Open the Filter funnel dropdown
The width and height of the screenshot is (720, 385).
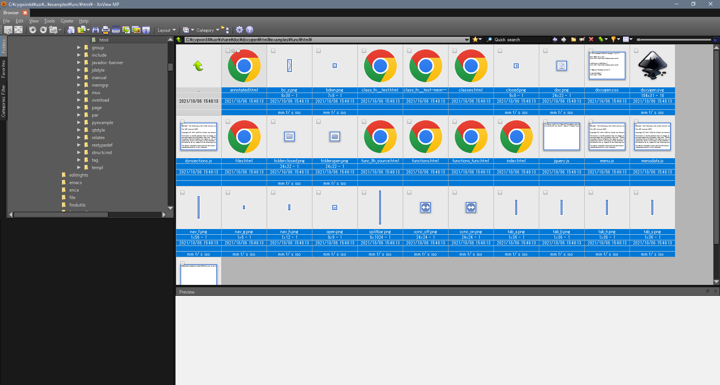615,40
